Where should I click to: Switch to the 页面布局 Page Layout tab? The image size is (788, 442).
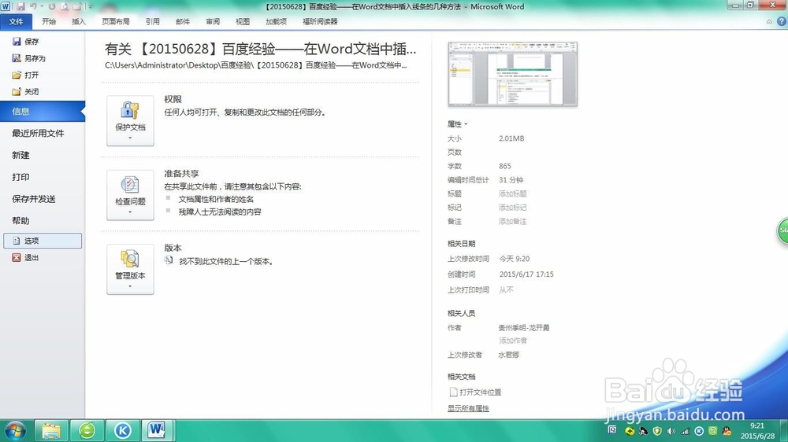[x=116, y=21]
